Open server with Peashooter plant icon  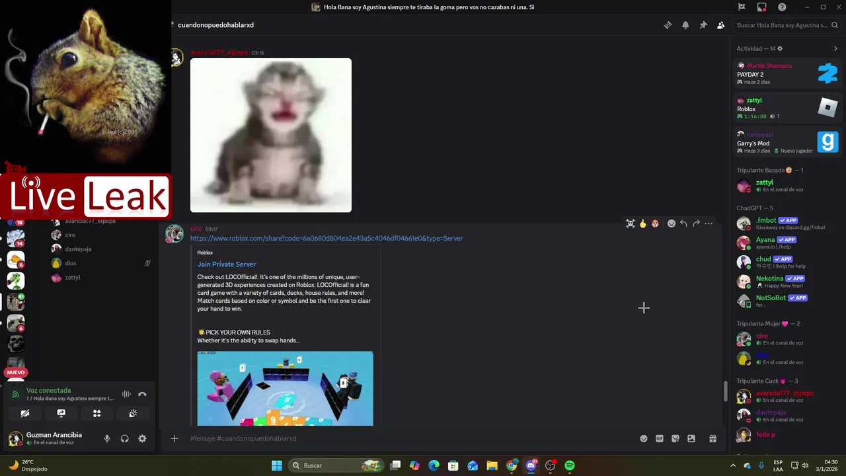(16, 280)
